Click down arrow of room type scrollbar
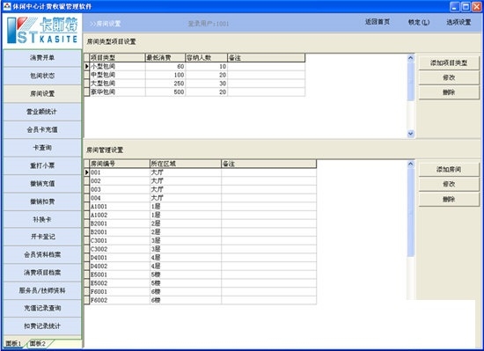 click(411, 134)
